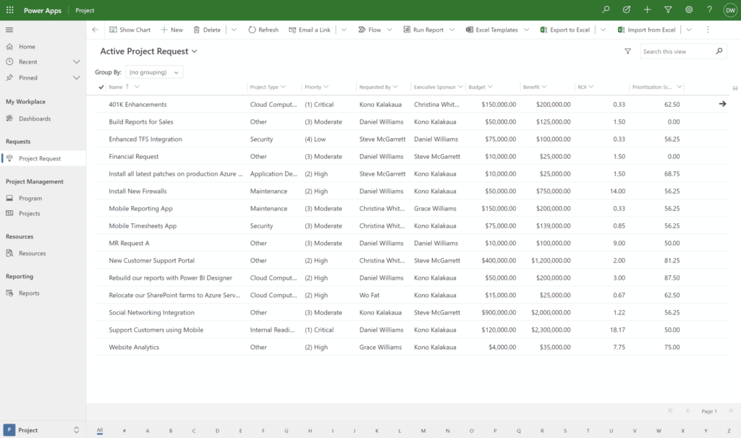This screenshot has width=741, height=438.
Task: Open the app launcher waffle icon
Action: click(10, 10)
